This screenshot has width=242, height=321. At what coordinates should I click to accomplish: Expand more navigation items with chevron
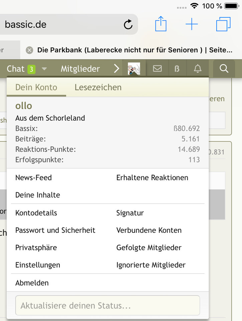tap(116, 69)
